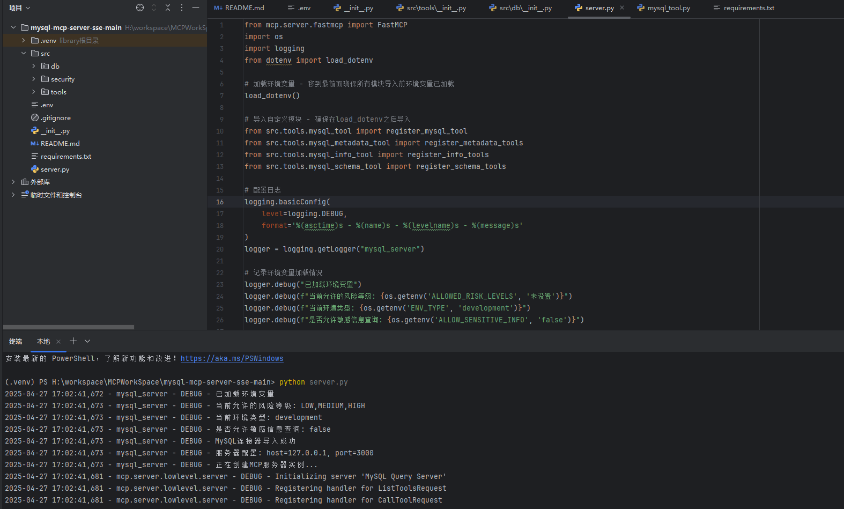Open terminal shell options dropdown arrow
The width and height of the screenshot is (844, 509).
tap(87, 341)
